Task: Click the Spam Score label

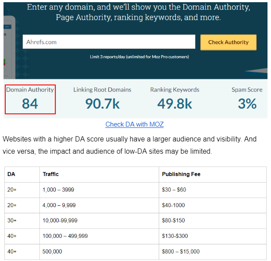Action: tap(247, 90)
